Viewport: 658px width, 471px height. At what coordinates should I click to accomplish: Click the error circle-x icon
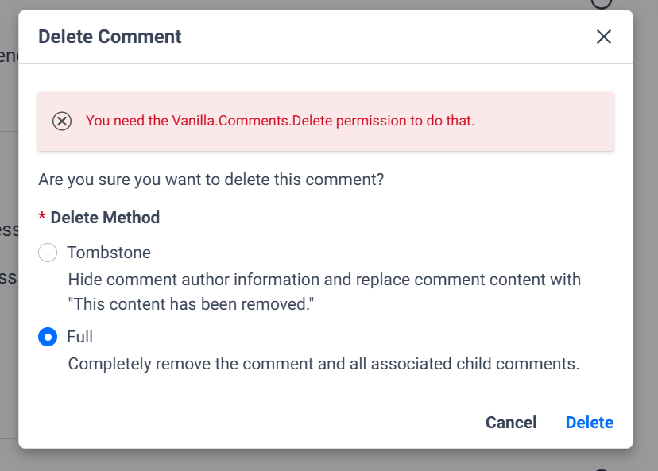tap(62, 121)
